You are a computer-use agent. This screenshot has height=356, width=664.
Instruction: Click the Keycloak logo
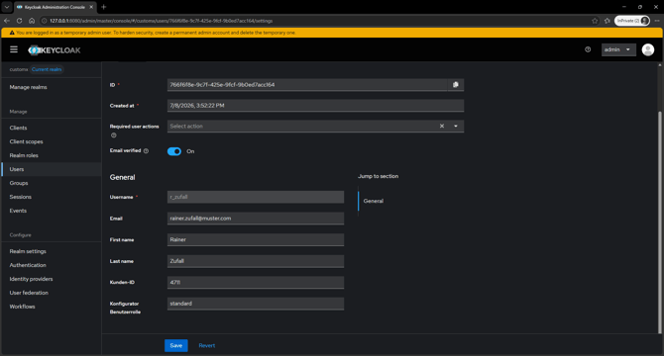[x=55, y=50]
